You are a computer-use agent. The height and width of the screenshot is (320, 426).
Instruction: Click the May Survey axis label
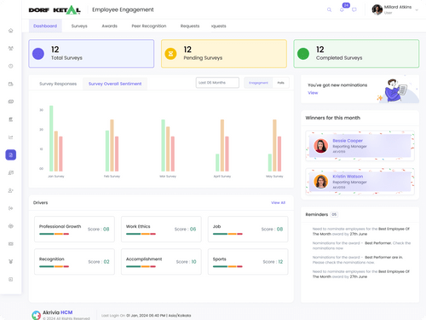tap(274, 177)
